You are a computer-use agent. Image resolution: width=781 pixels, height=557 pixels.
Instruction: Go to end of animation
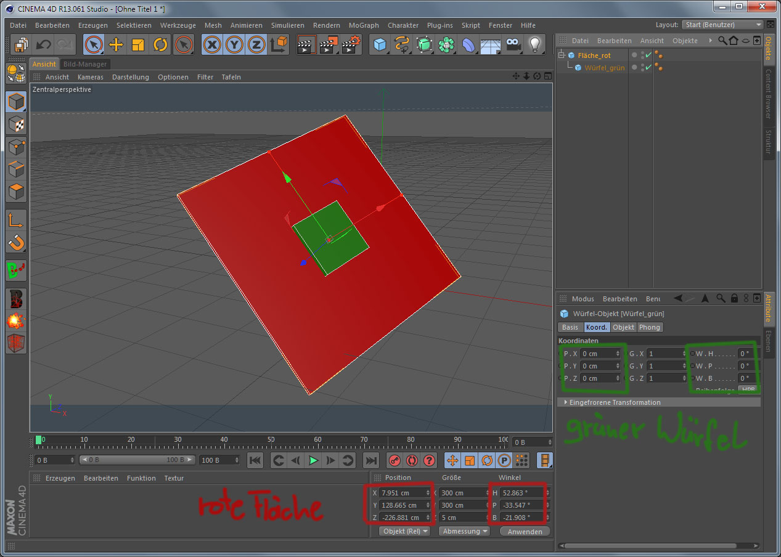click(370, 460)
